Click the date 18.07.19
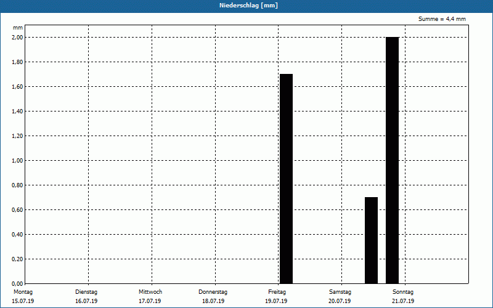This screenshot has width=493, height=308. point(213,301)
